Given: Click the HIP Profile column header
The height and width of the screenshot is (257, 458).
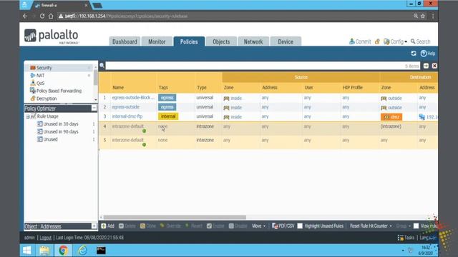Looking at the screenshot, I should click(x=353, y=87).
